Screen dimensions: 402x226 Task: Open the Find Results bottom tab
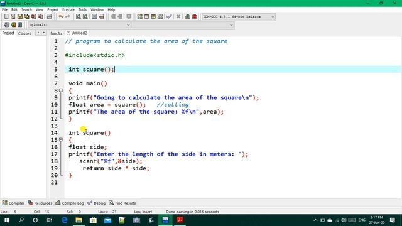click(122, 203)
